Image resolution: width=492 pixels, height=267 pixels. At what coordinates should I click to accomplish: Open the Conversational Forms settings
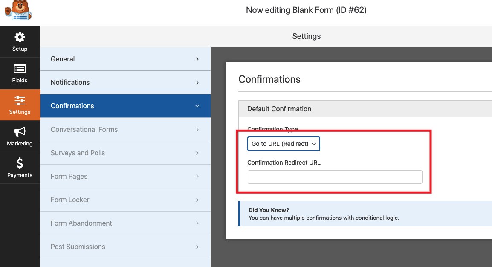coord(84,129)
